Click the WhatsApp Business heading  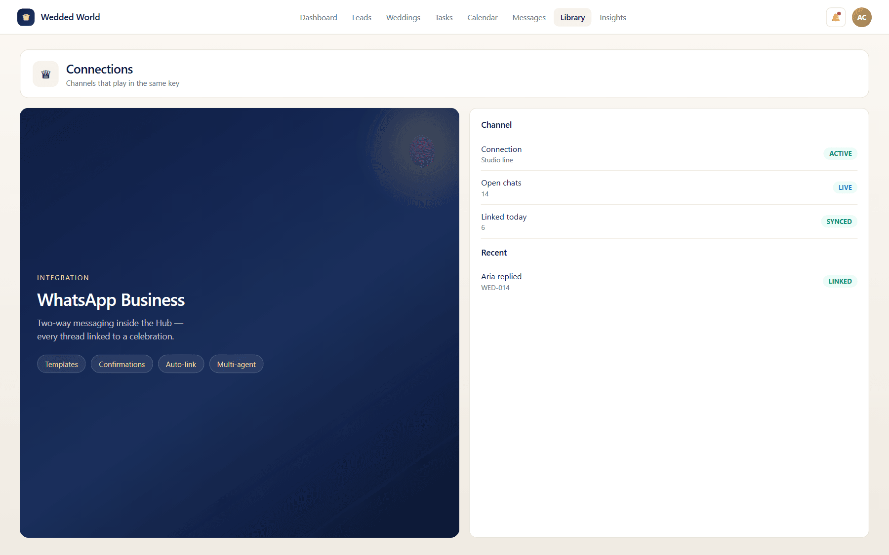(111, 300)
